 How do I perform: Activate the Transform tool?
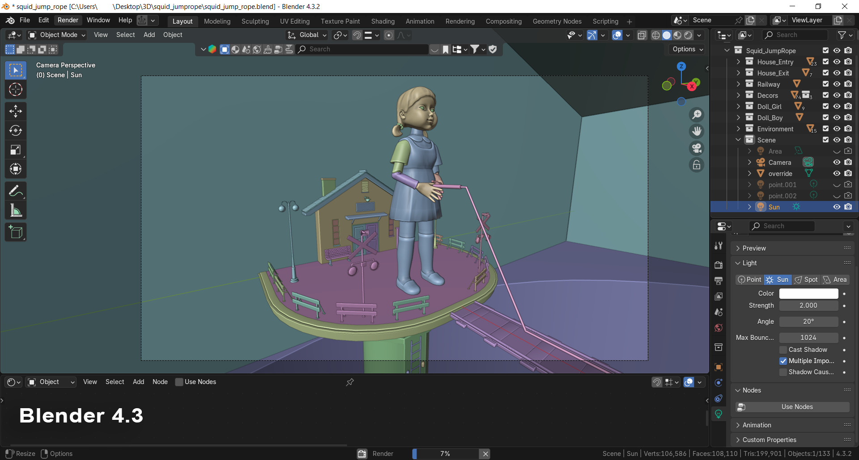pyautogui.click(x=16, y=169)
